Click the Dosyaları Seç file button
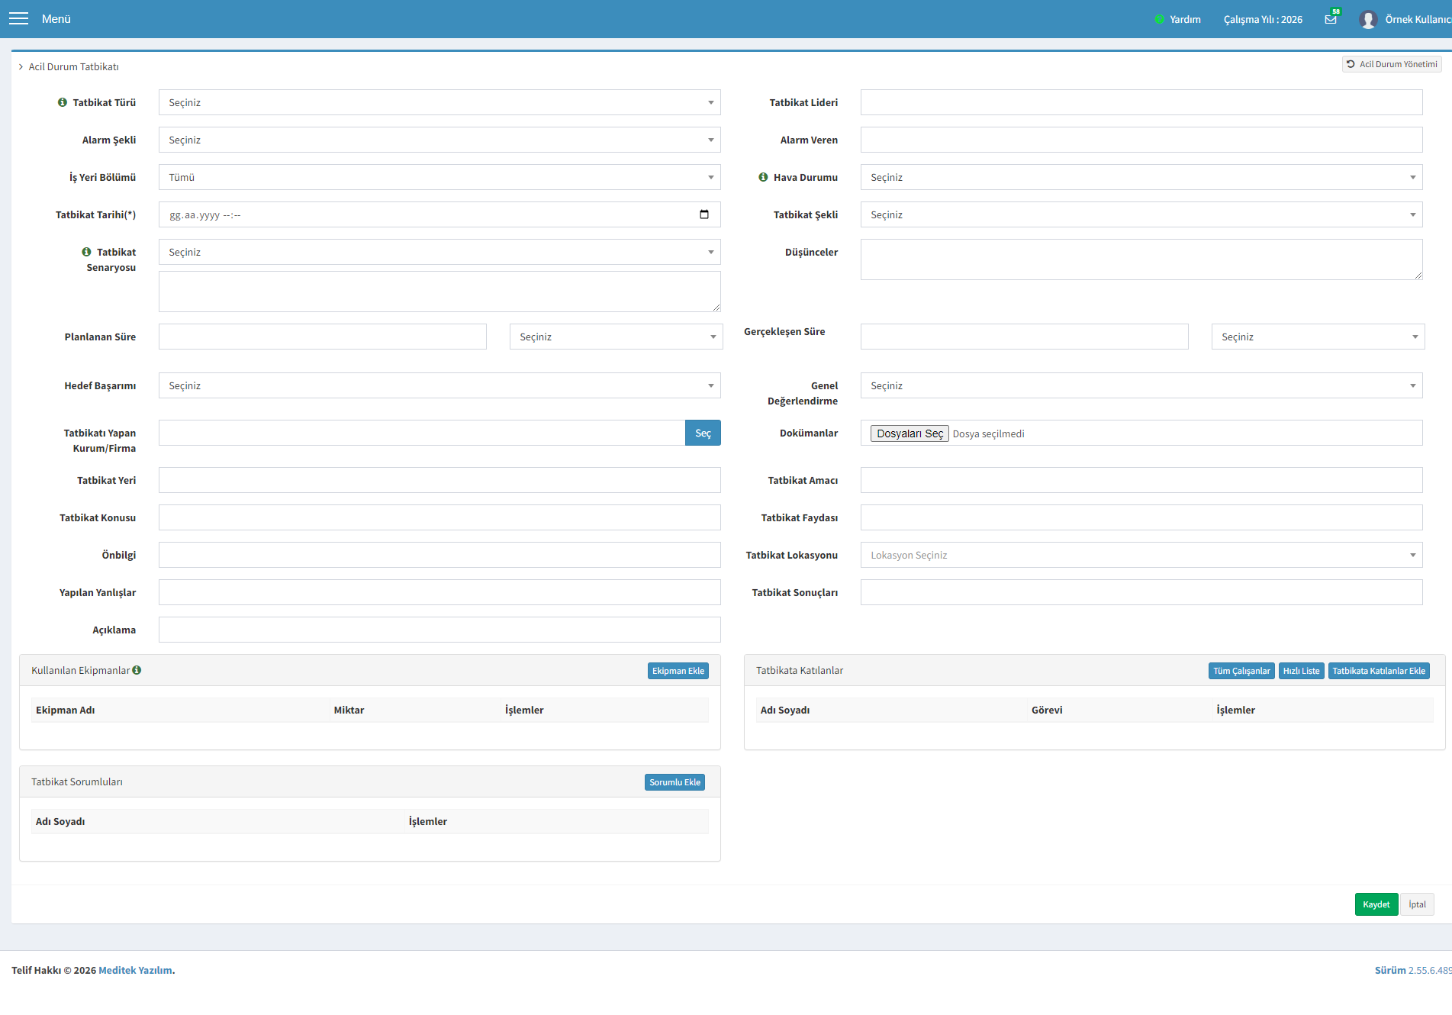Screen dimensions: 1452x1015 coord(910,433)
